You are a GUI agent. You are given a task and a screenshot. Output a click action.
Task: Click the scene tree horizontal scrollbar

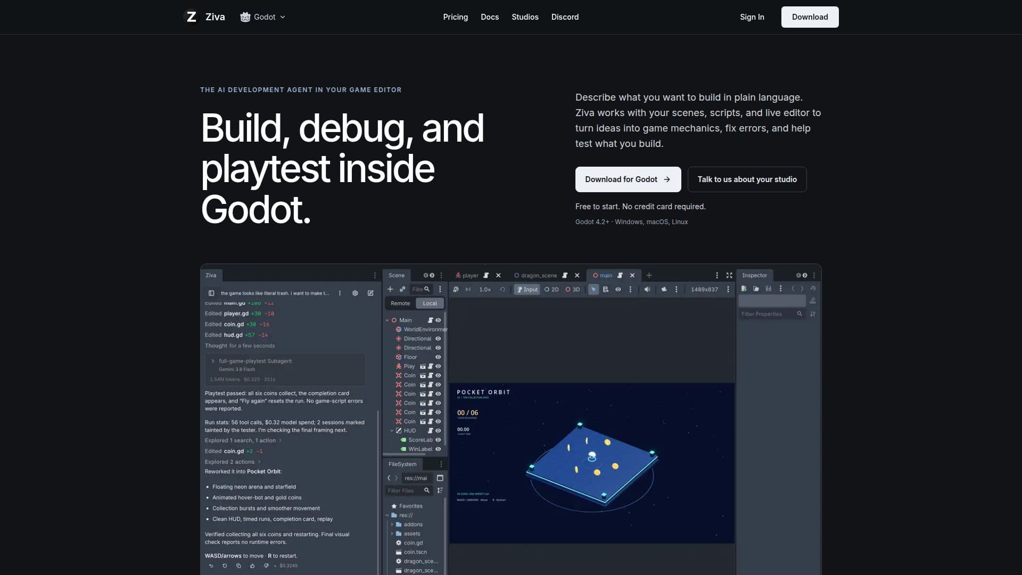click(405, 454)
